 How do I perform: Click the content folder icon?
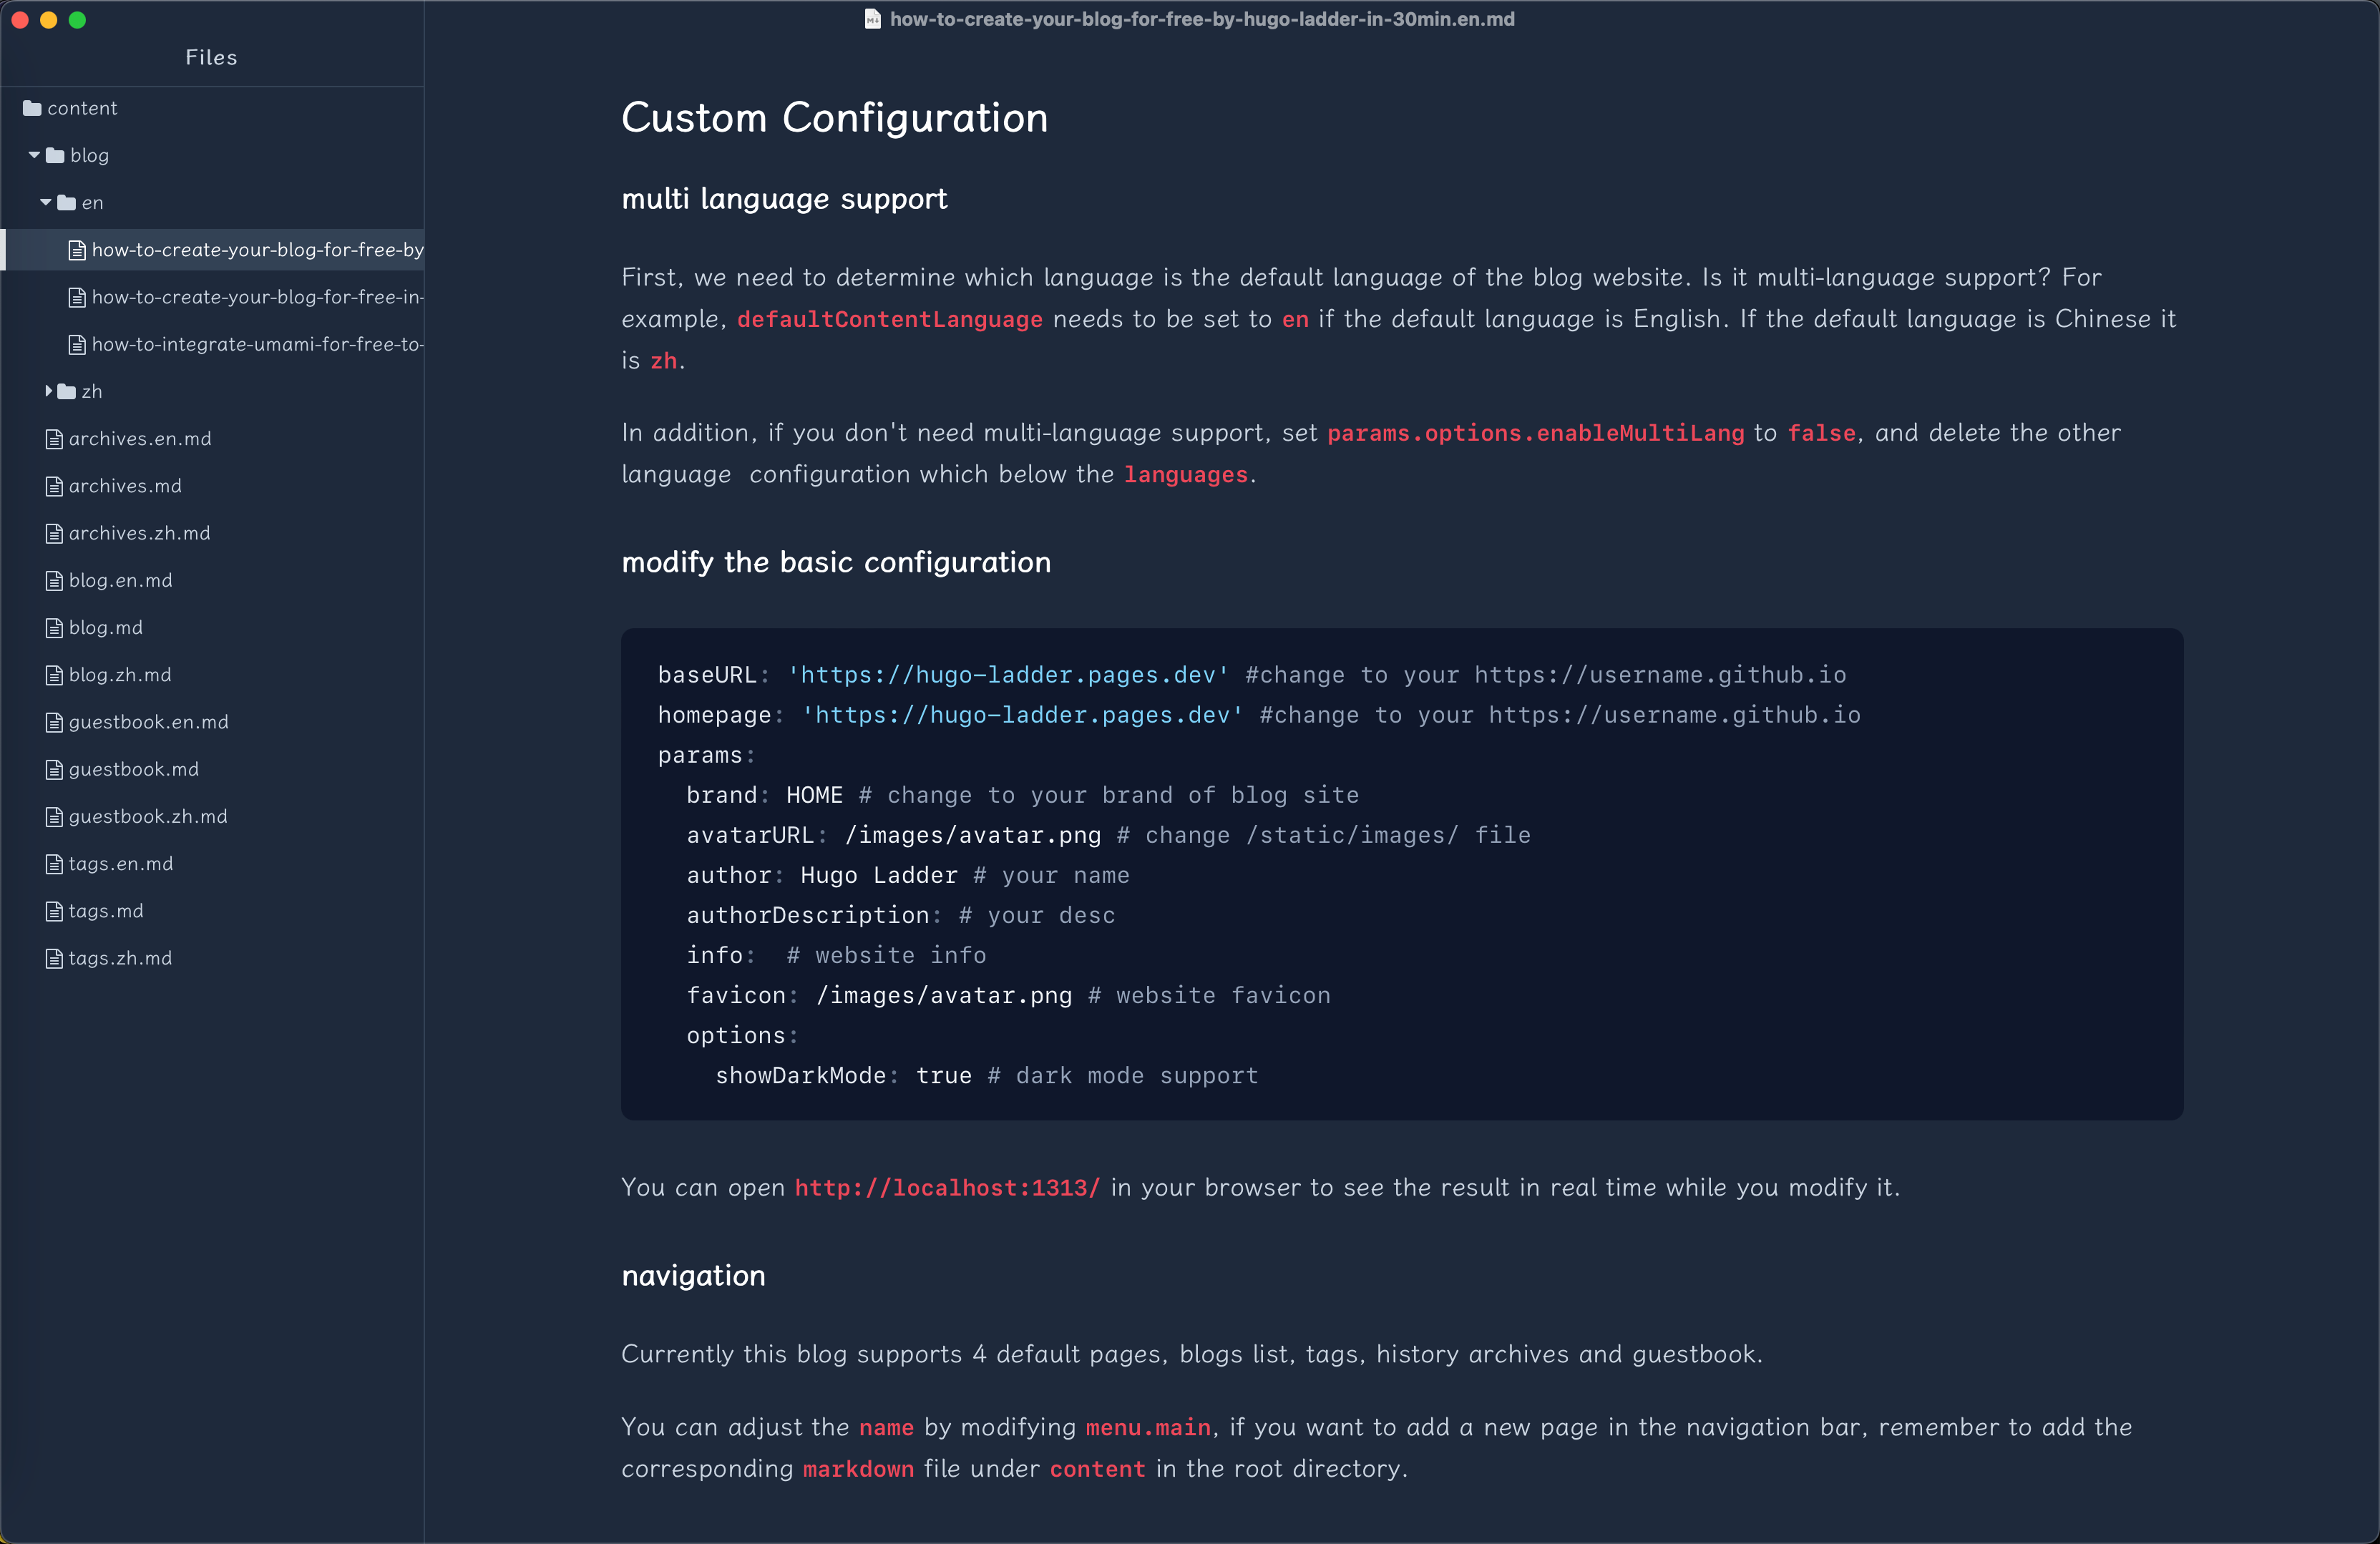(x=32, y=108)
